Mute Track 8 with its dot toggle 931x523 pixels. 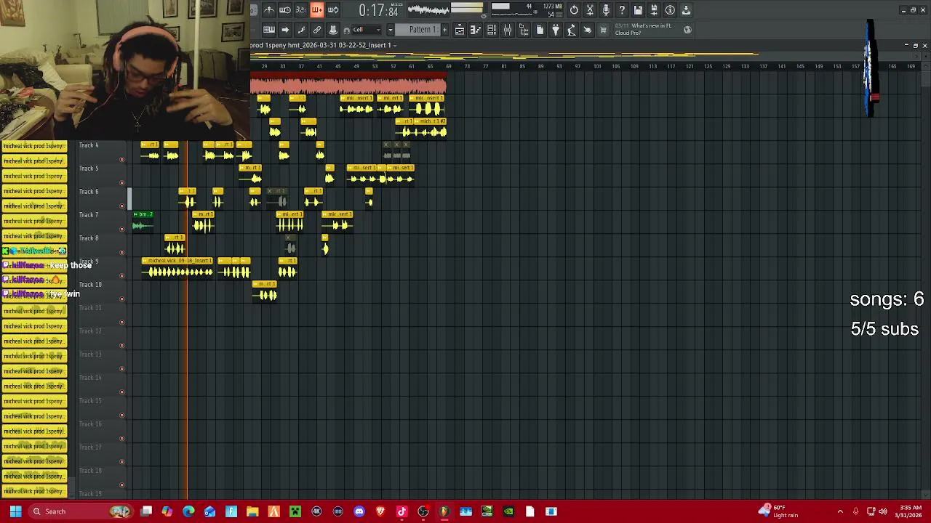(x=122, y=253)
